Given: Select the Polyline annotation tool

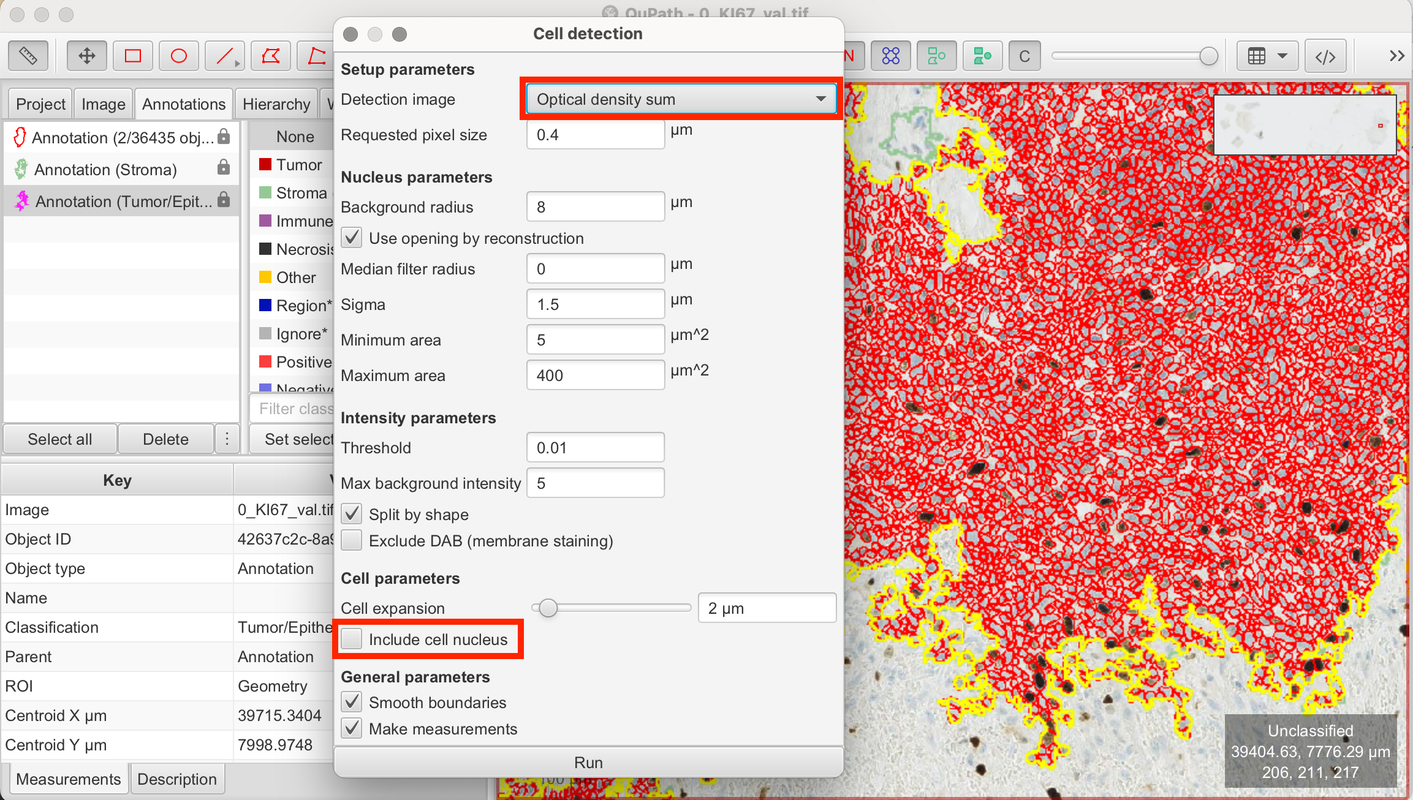Looking at the screenshot, I should [316, 56].
